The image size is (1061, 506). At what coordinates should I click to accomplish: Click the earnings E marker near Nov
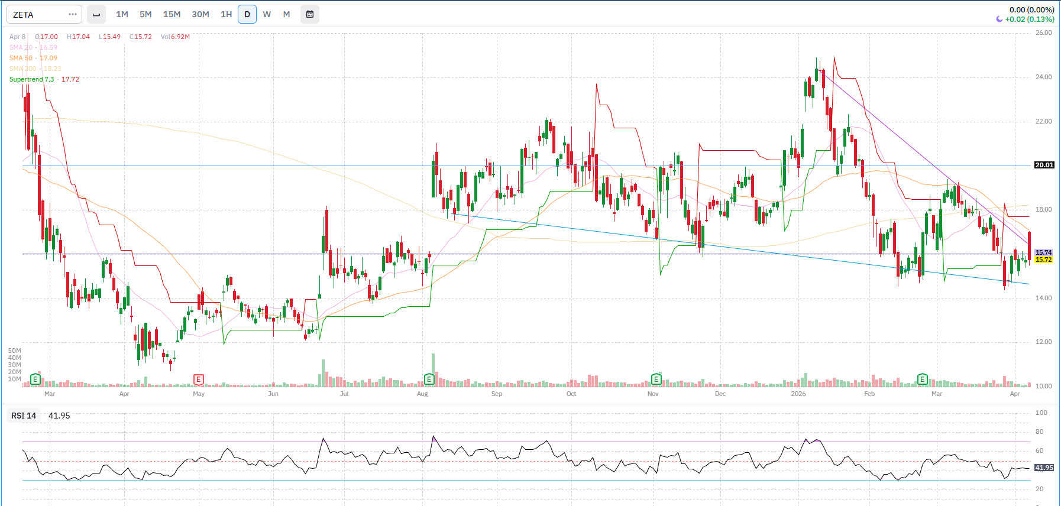pyautogui.click(x=656, y=379)
